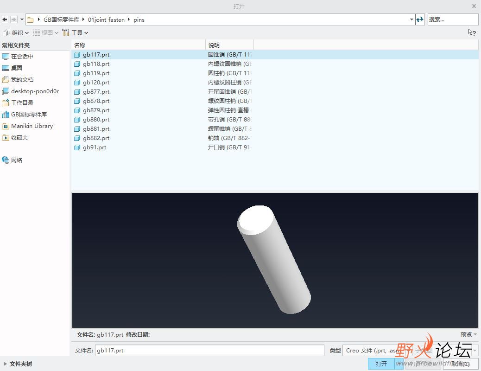Image resolution: width=481 pixels, height=371 pixels.
Task: Open 在会话中 in common folders
Action: tap(18, 57)
